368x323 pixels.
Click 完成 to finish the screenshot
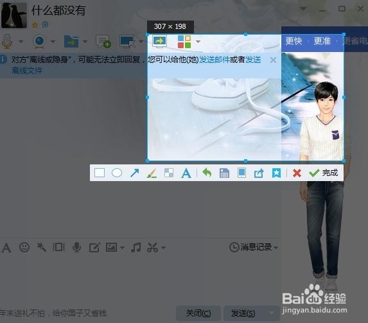[324, 173]
